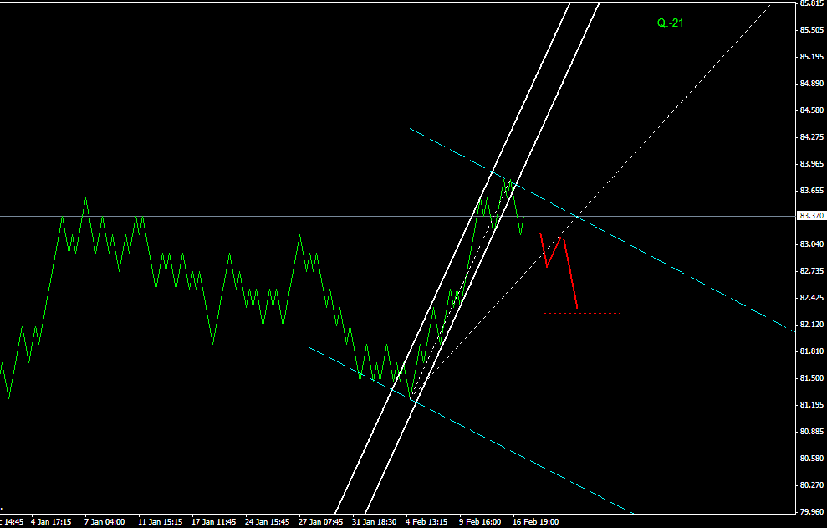Click the 16 Feb 19:00 time label
The image size is (827, 528).
(535, 521)
